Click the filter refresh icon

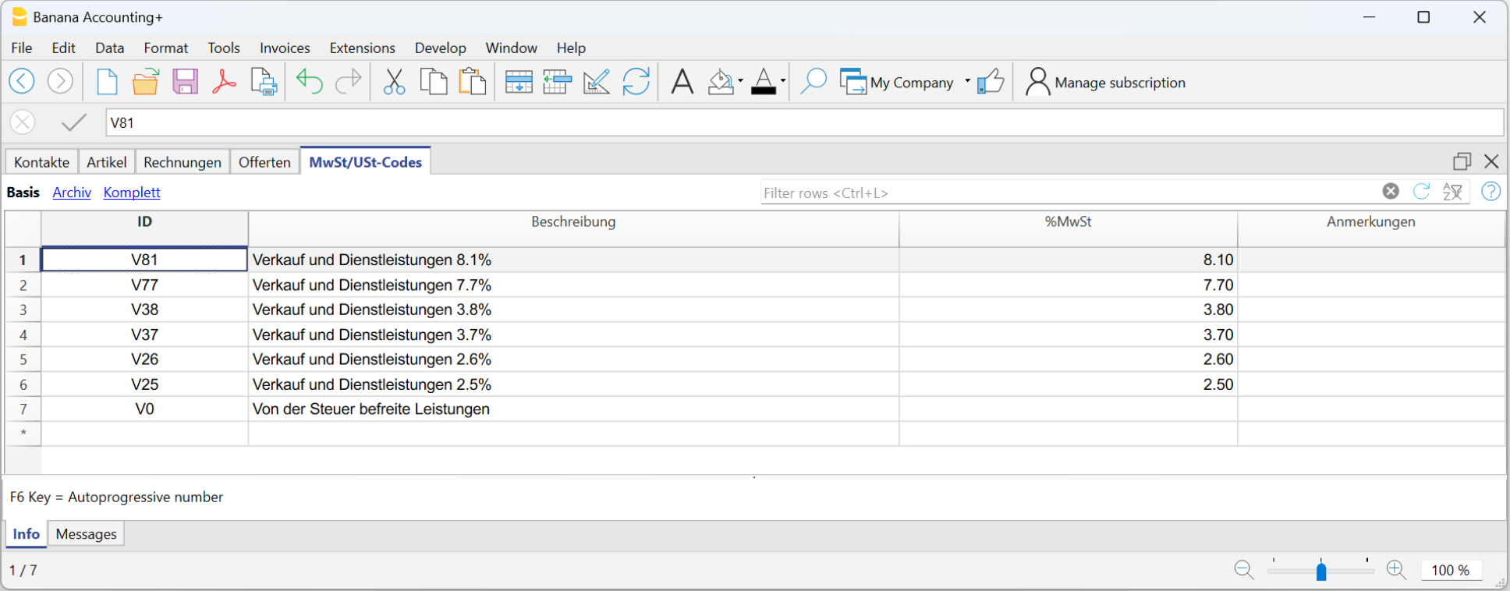(1422, 191)
